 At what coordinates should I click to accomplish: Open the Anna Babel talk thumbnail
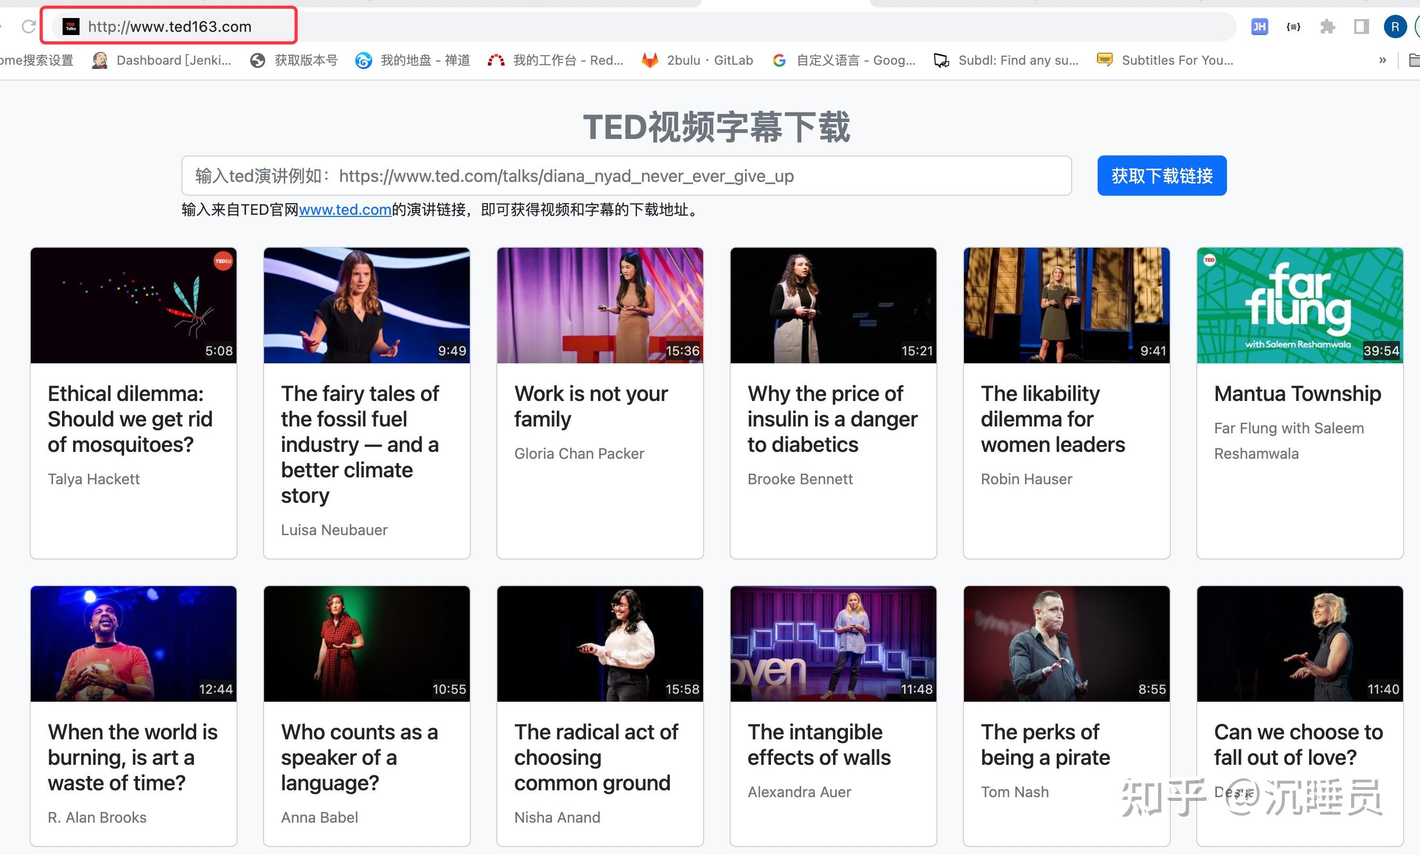tap(367, 643)
